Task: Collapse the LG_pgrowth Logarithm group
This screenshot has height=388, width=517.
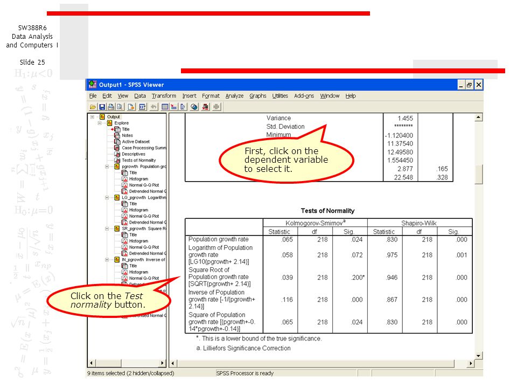Action: [107, 198]
